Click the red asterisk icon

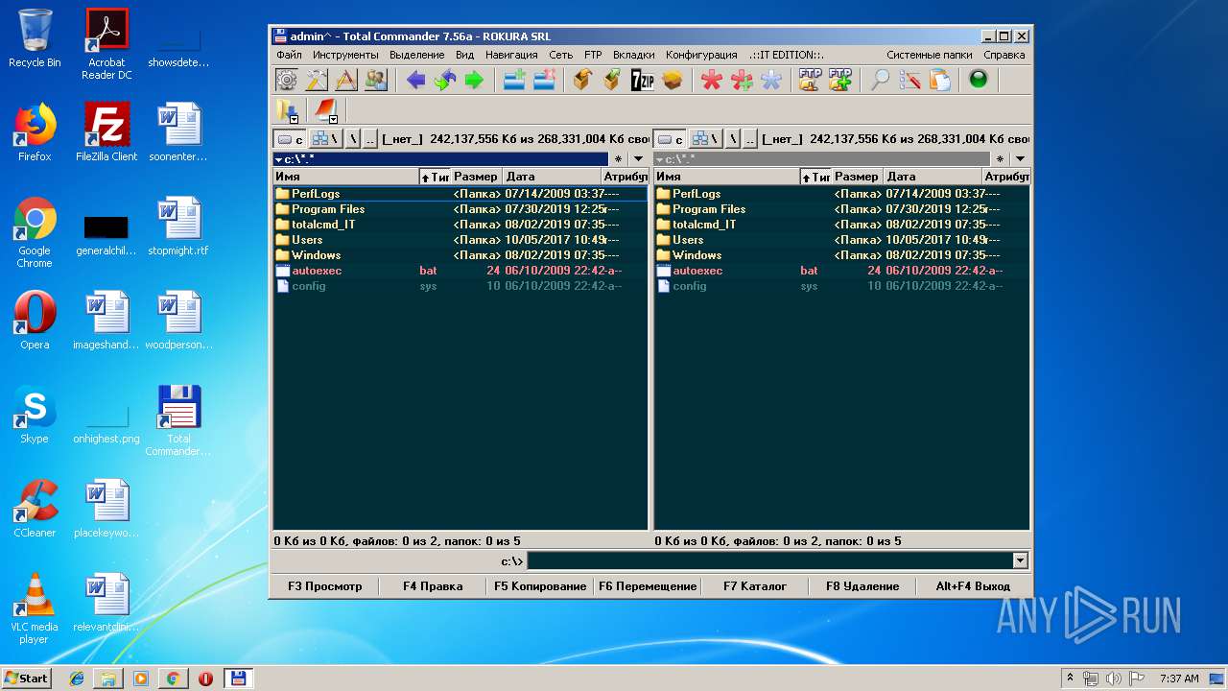click(711, 81)
